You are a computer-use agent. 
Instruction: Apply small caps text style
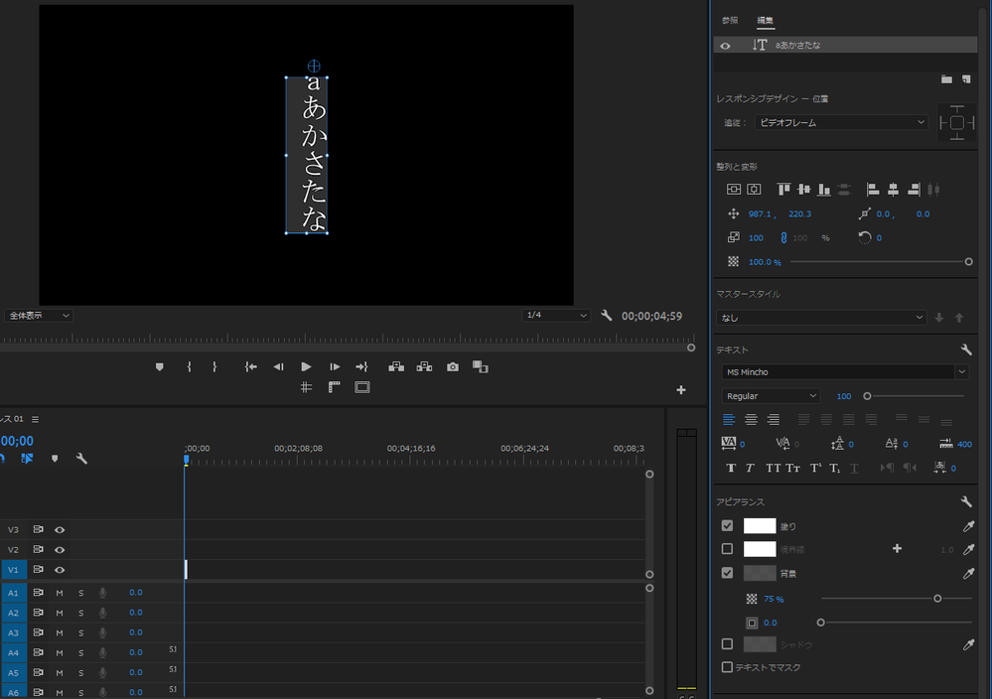[792, 468]
